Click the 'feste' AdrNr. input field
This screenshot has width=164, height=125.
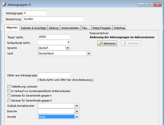(x=54, y=37)
